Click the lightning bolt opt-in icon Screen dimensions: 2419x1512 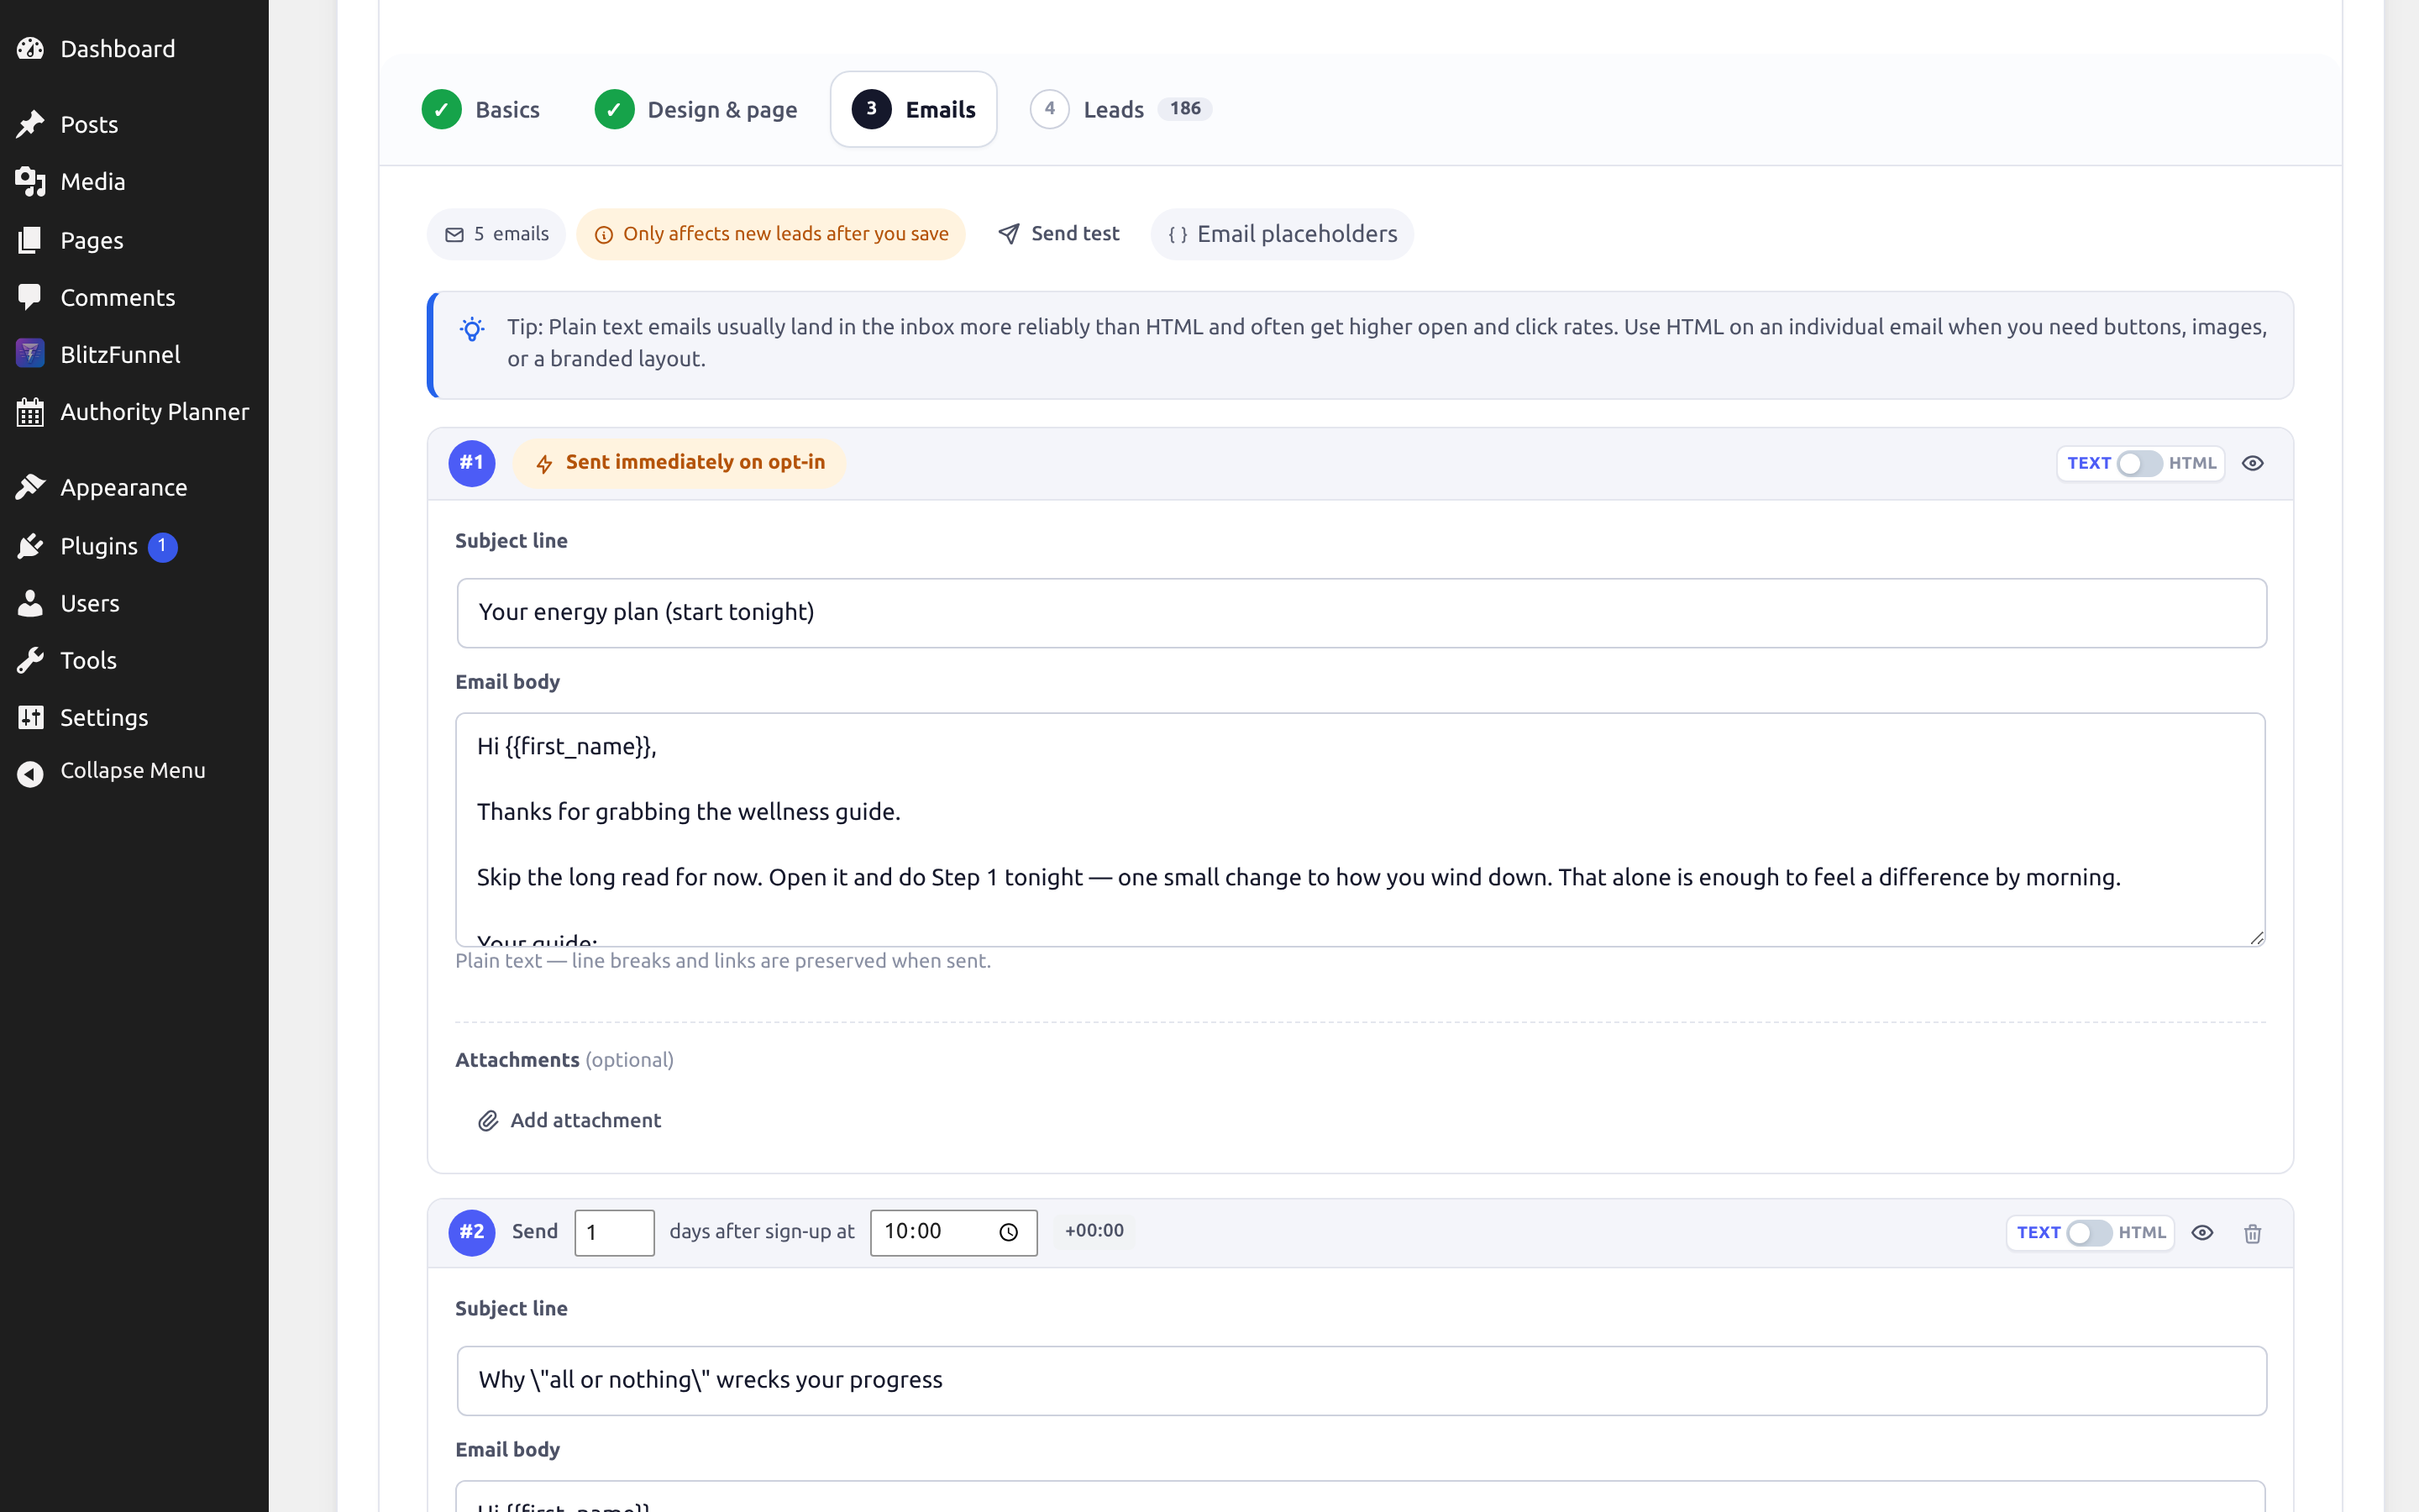[543, 464]
